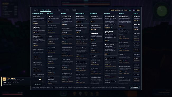Select Remote Data Transfer research
This screenshot has height=97, width=172.
(x=111, y=36)
